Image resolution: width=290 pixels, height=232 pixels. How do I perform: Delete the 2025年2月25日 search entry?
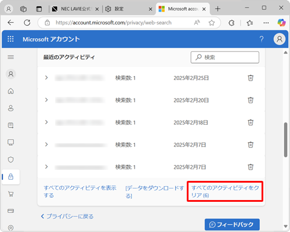(251, 78)
